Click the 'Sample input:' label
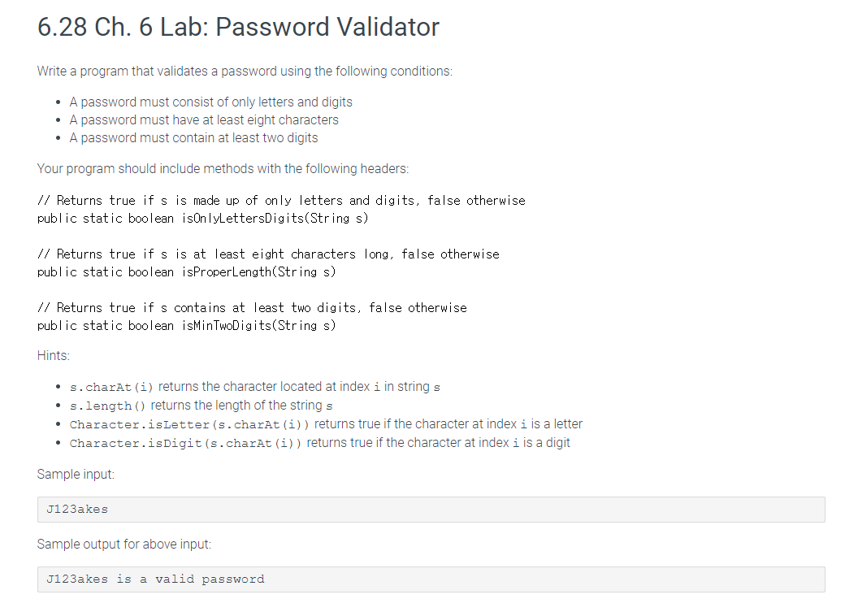The image size is (845, 612). click(x=76, y=475)
